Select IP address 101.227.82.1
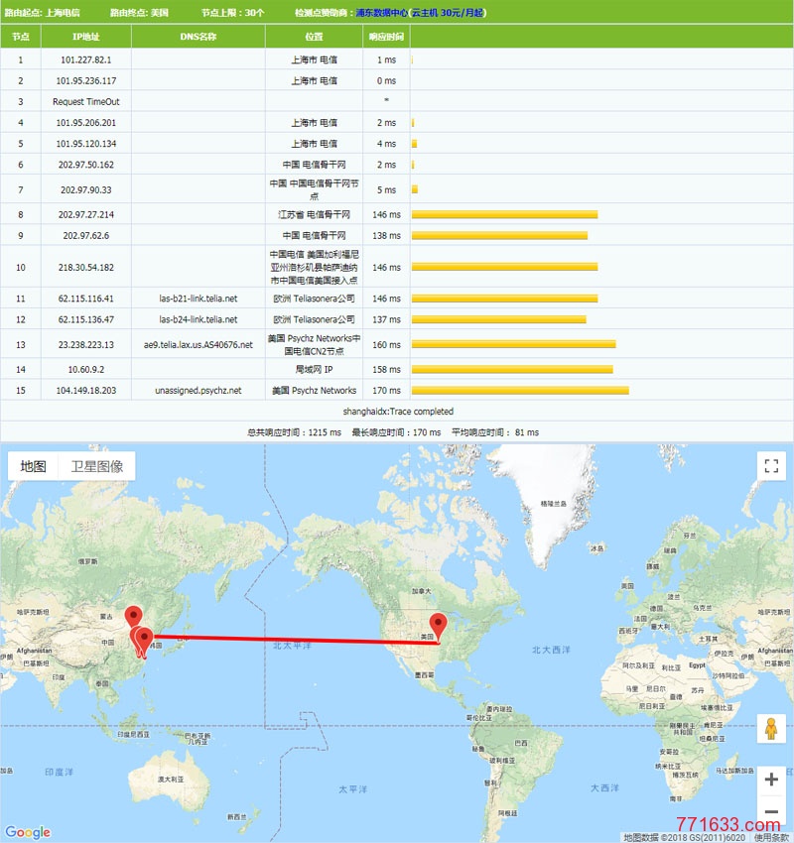 (86, 60)
